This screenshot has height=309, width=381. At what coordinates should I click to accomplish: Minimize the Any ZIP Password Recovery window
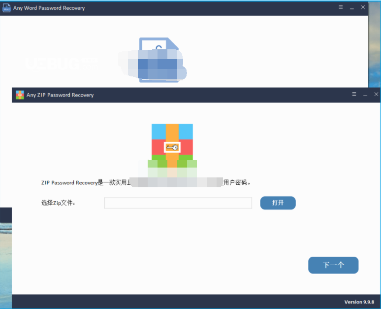(365, 95)
